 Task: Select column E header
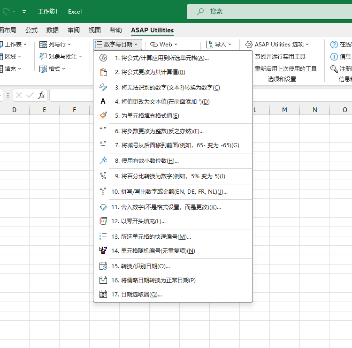click(44, 110)
